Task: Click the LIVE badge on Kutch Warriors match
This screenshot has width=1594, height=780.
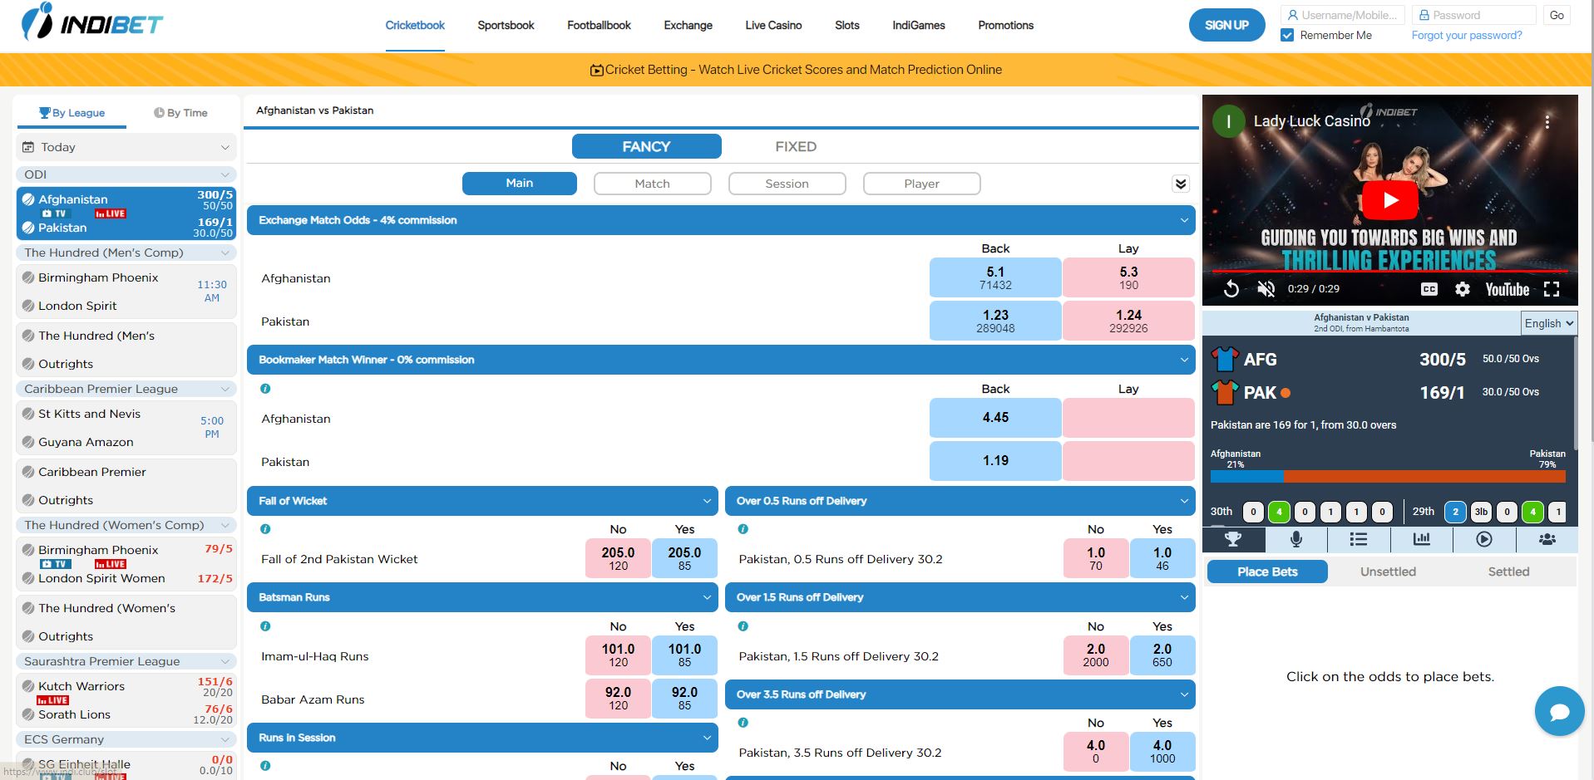Action: pos(53,700)
